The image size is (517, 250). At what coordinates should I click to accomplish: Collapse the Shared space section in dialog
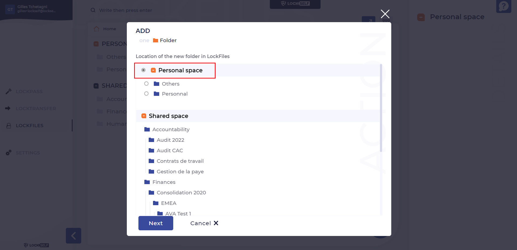click(x=144, y=116)
